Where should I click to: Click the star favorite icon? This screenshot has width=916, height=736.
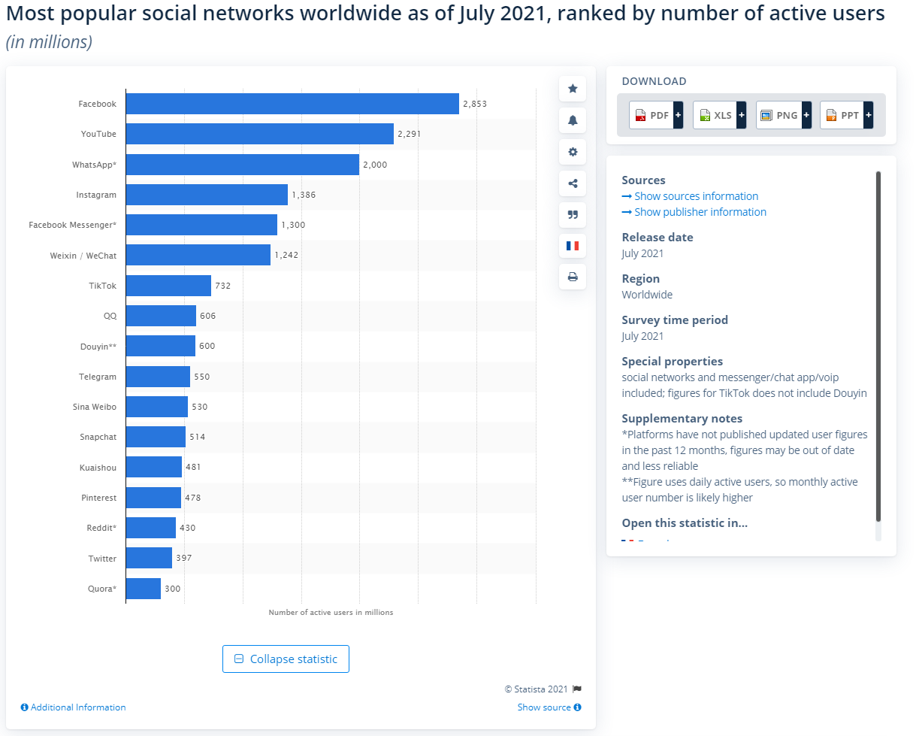[x=573, y=88]
